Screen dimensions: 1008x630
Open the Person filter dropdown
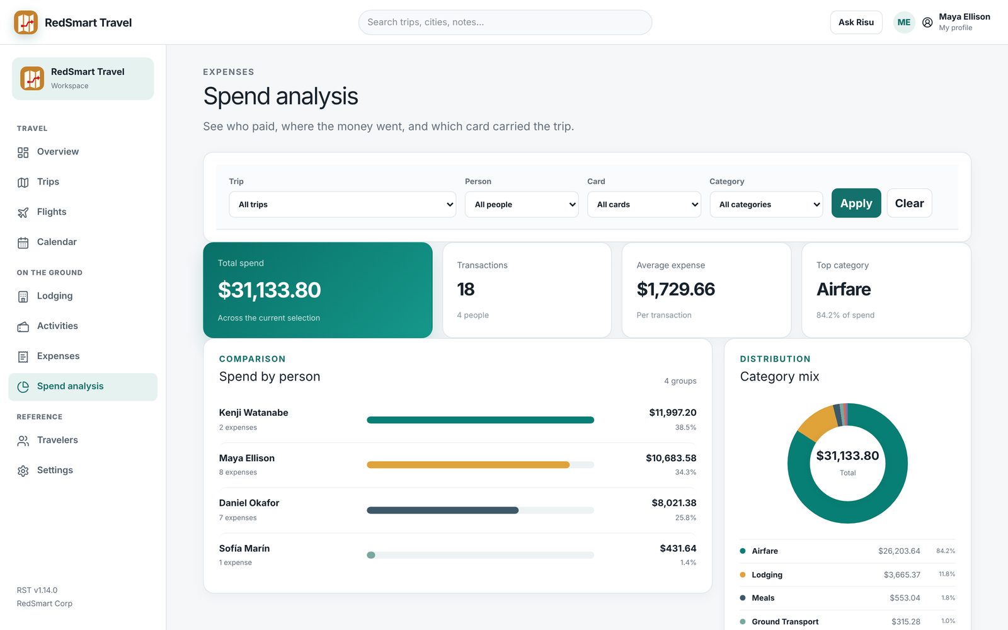tap(521, 204)
